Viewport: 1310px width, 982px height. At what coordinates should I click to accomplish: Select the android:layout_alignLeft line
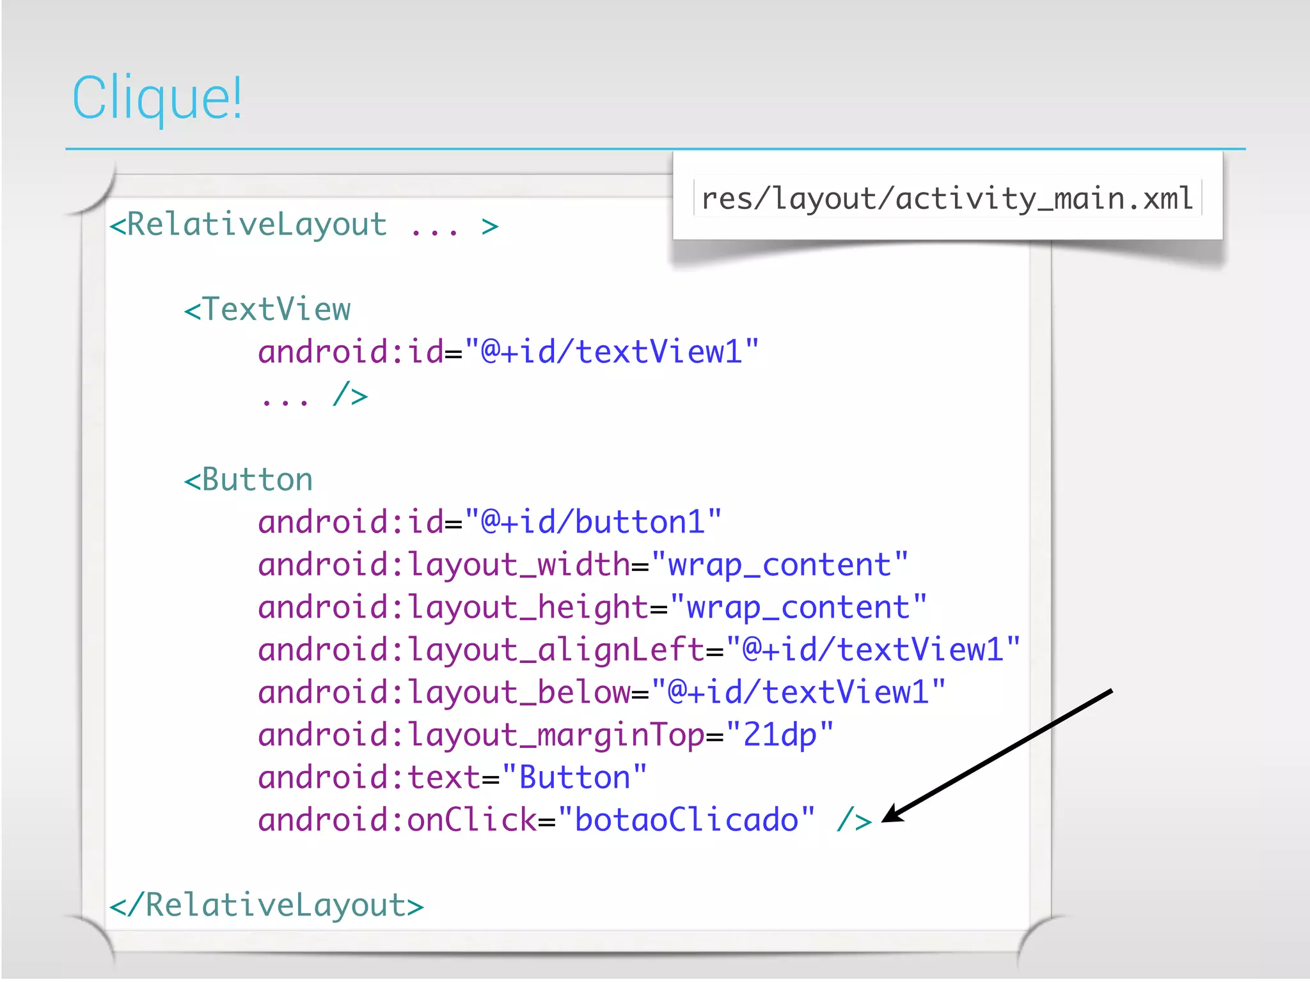coord(639,650)
